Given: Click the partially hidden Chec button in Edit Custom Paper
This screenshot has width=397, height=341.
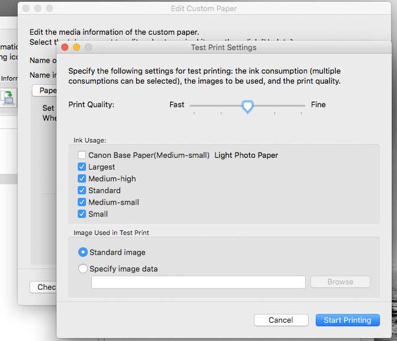Looking at the screenshot, I should [x=43, y=287].
